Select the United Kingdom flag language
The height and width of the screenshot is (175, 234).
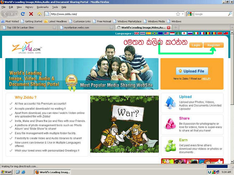(137, 33)
